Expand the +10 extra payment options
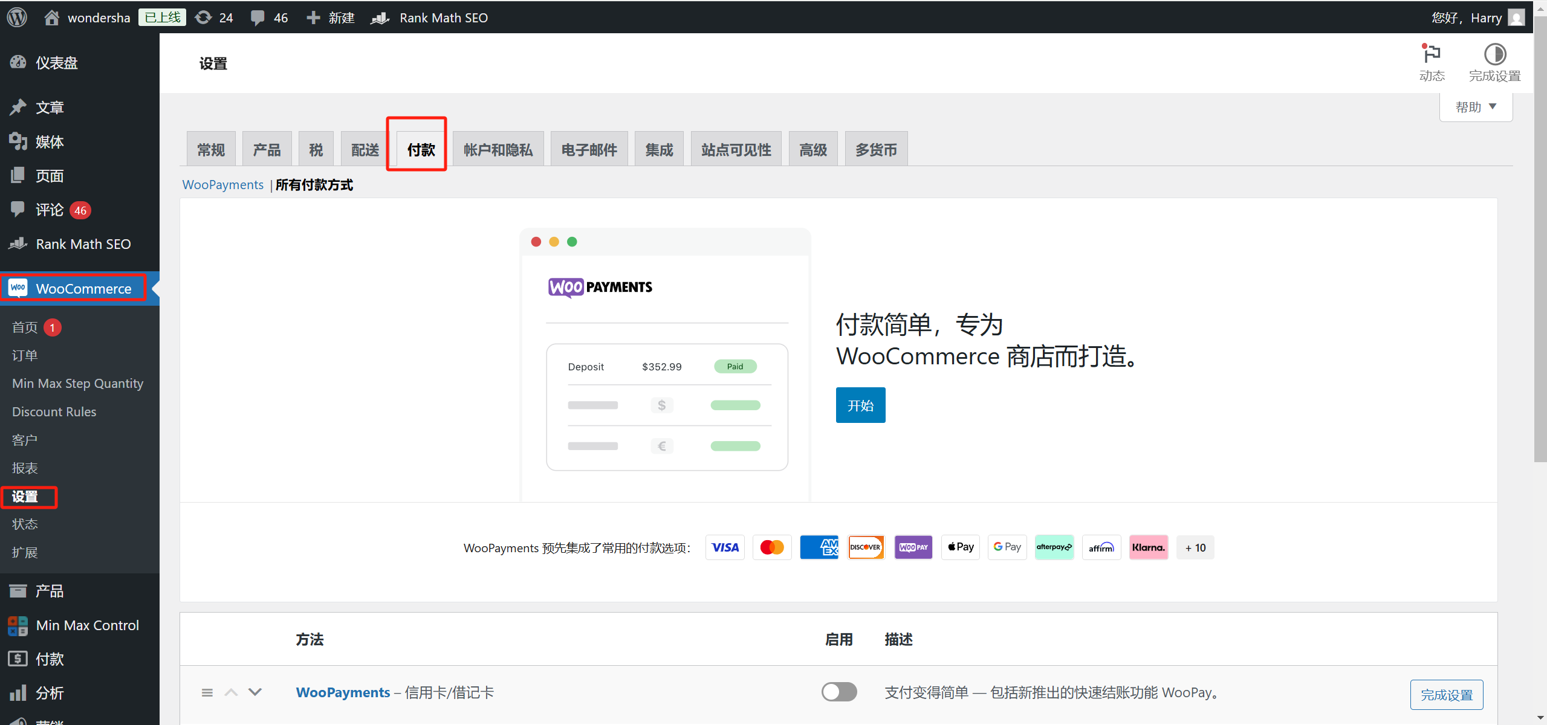Viewport: 1547px width, 725px height. coord(1195,547)
